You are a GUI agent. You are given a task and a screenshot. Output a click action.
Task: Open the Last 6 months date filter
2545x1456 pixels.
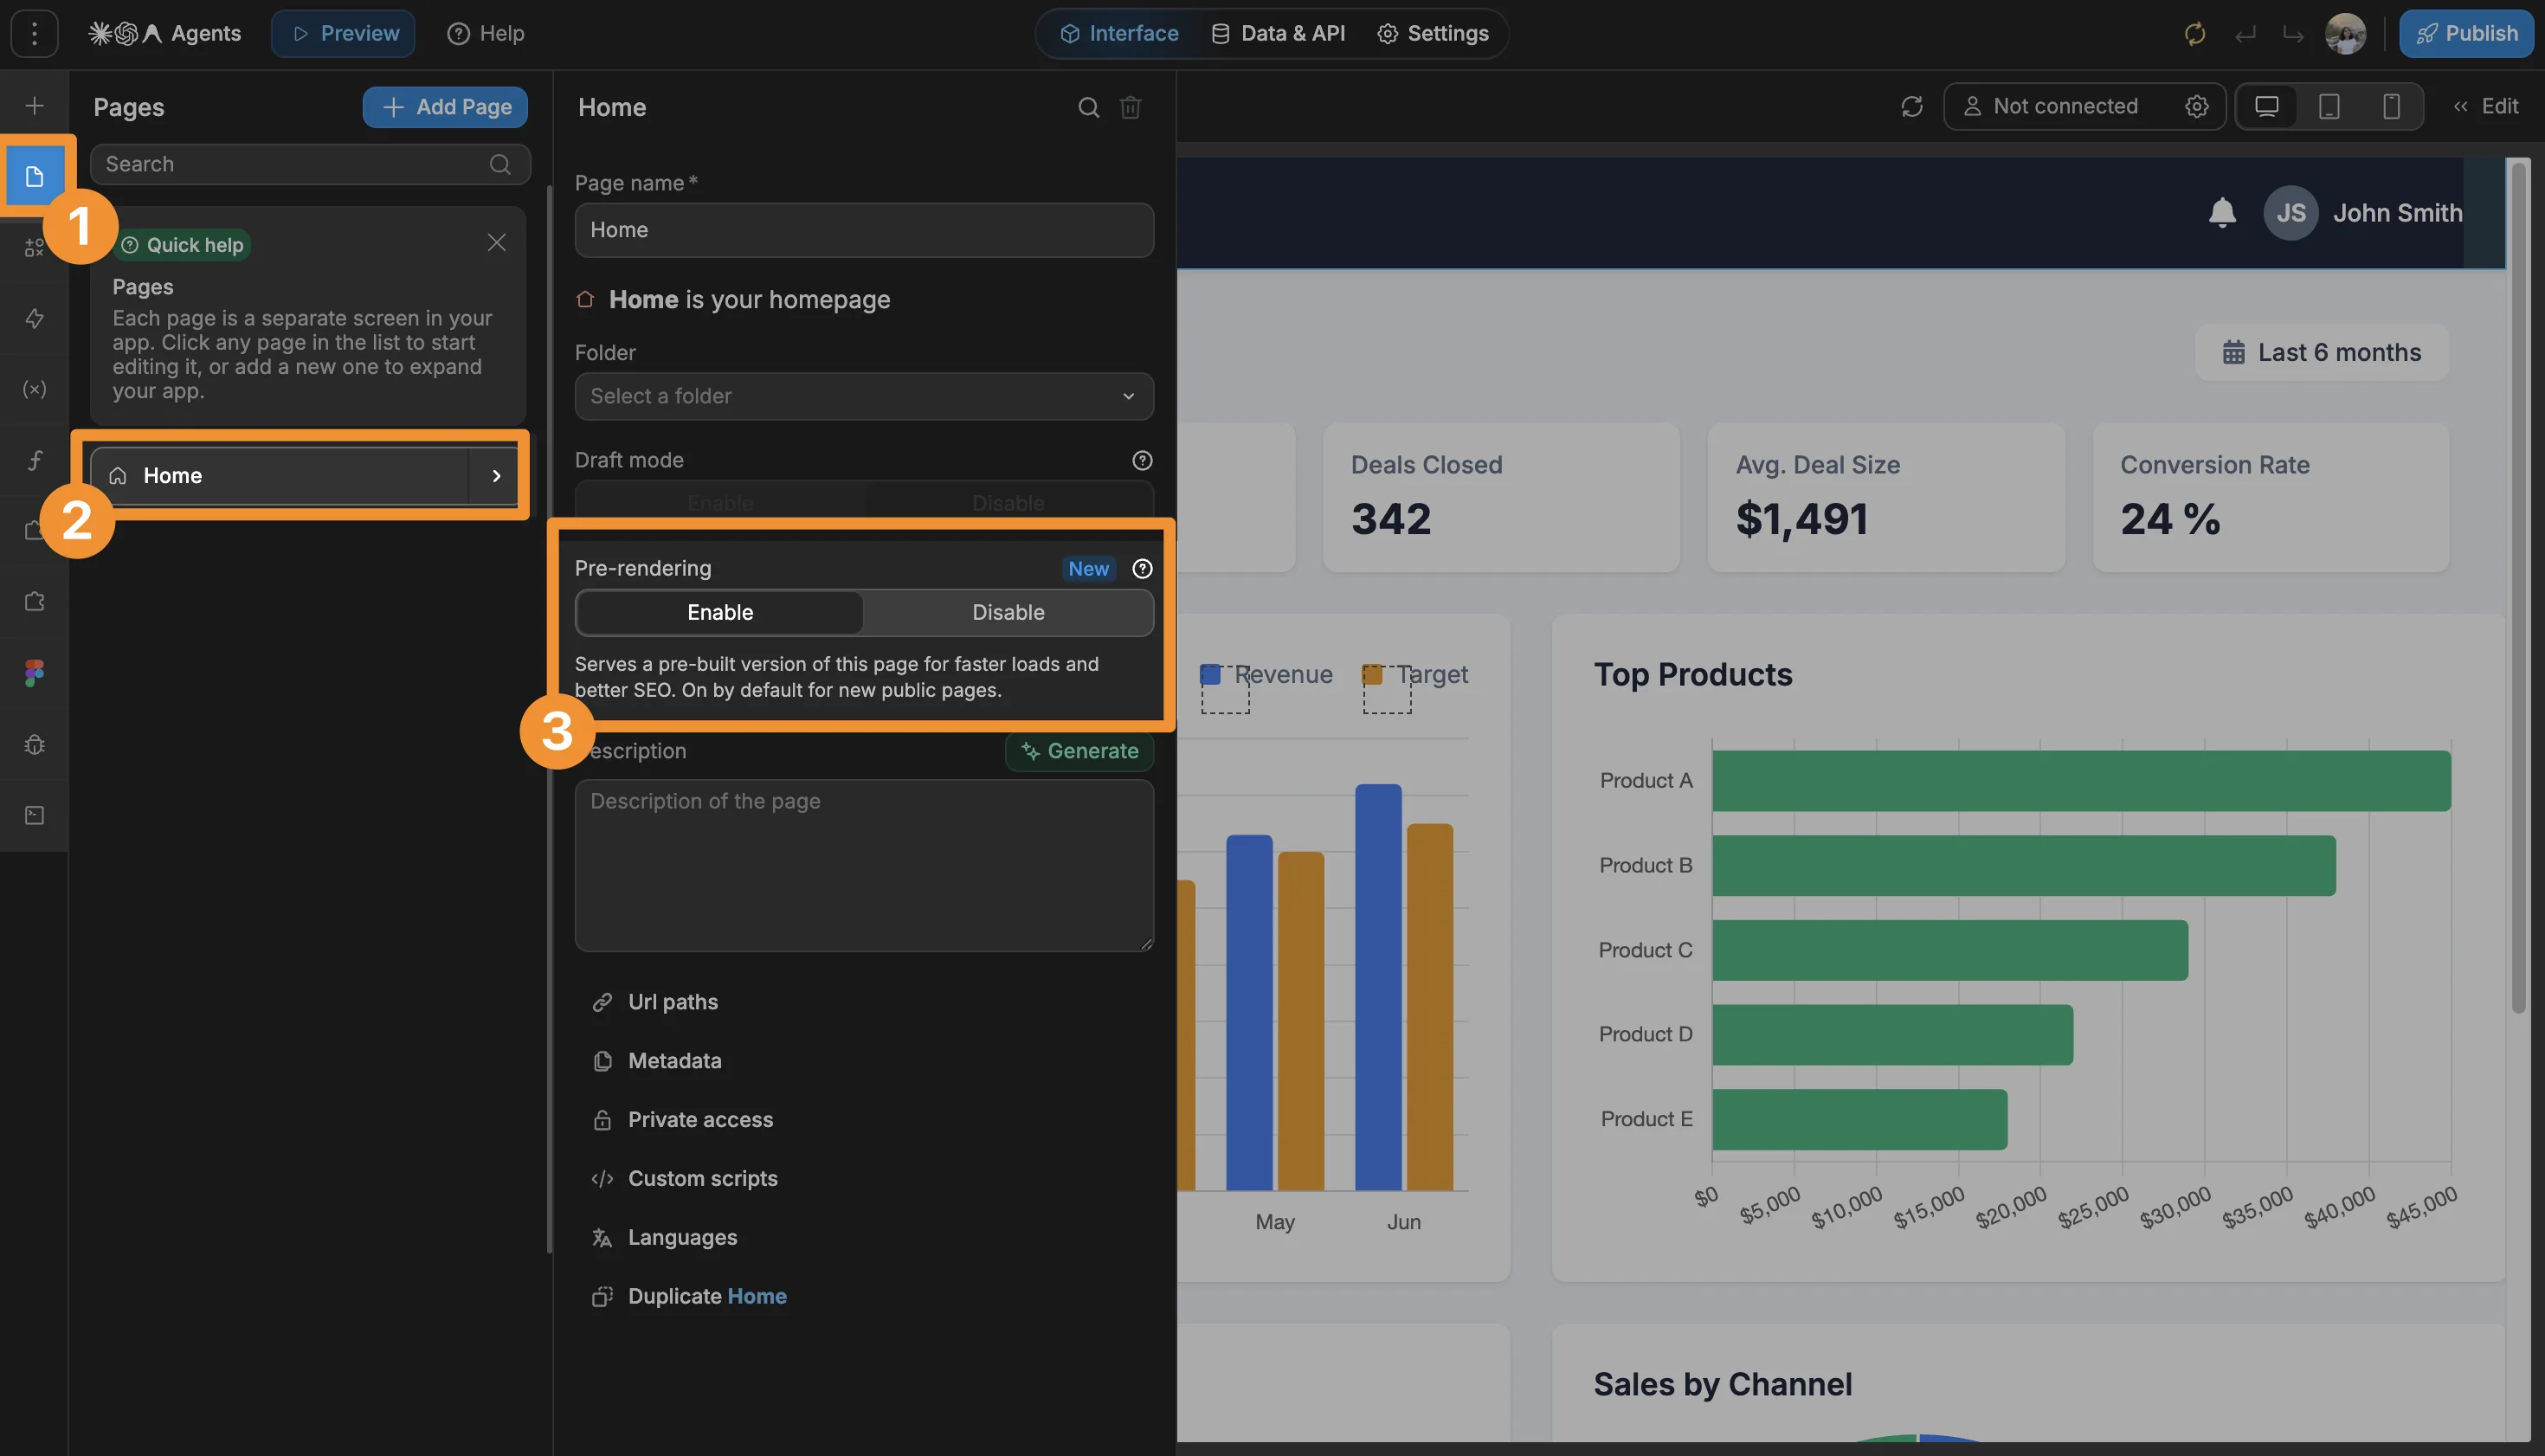coord(2321,352)
